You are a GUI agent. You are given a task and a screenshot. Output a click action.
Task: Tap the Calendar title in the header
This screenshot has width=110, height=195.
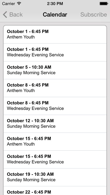(x=55, y=15)
